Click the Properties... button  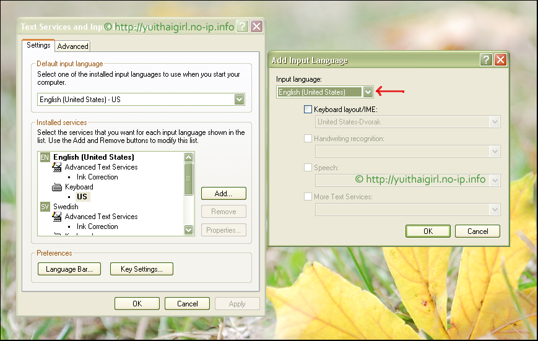click(x=223, y=230)
